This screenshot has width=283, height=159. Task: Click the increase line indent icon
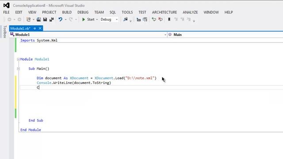click(145, 19)
